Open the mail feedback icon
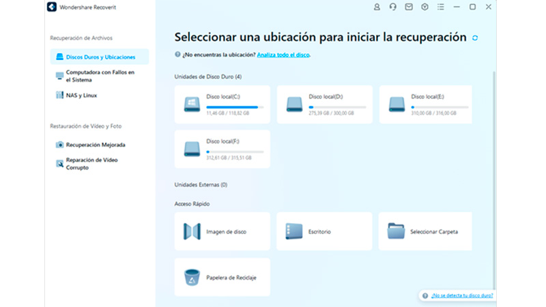 click(408, 7)
